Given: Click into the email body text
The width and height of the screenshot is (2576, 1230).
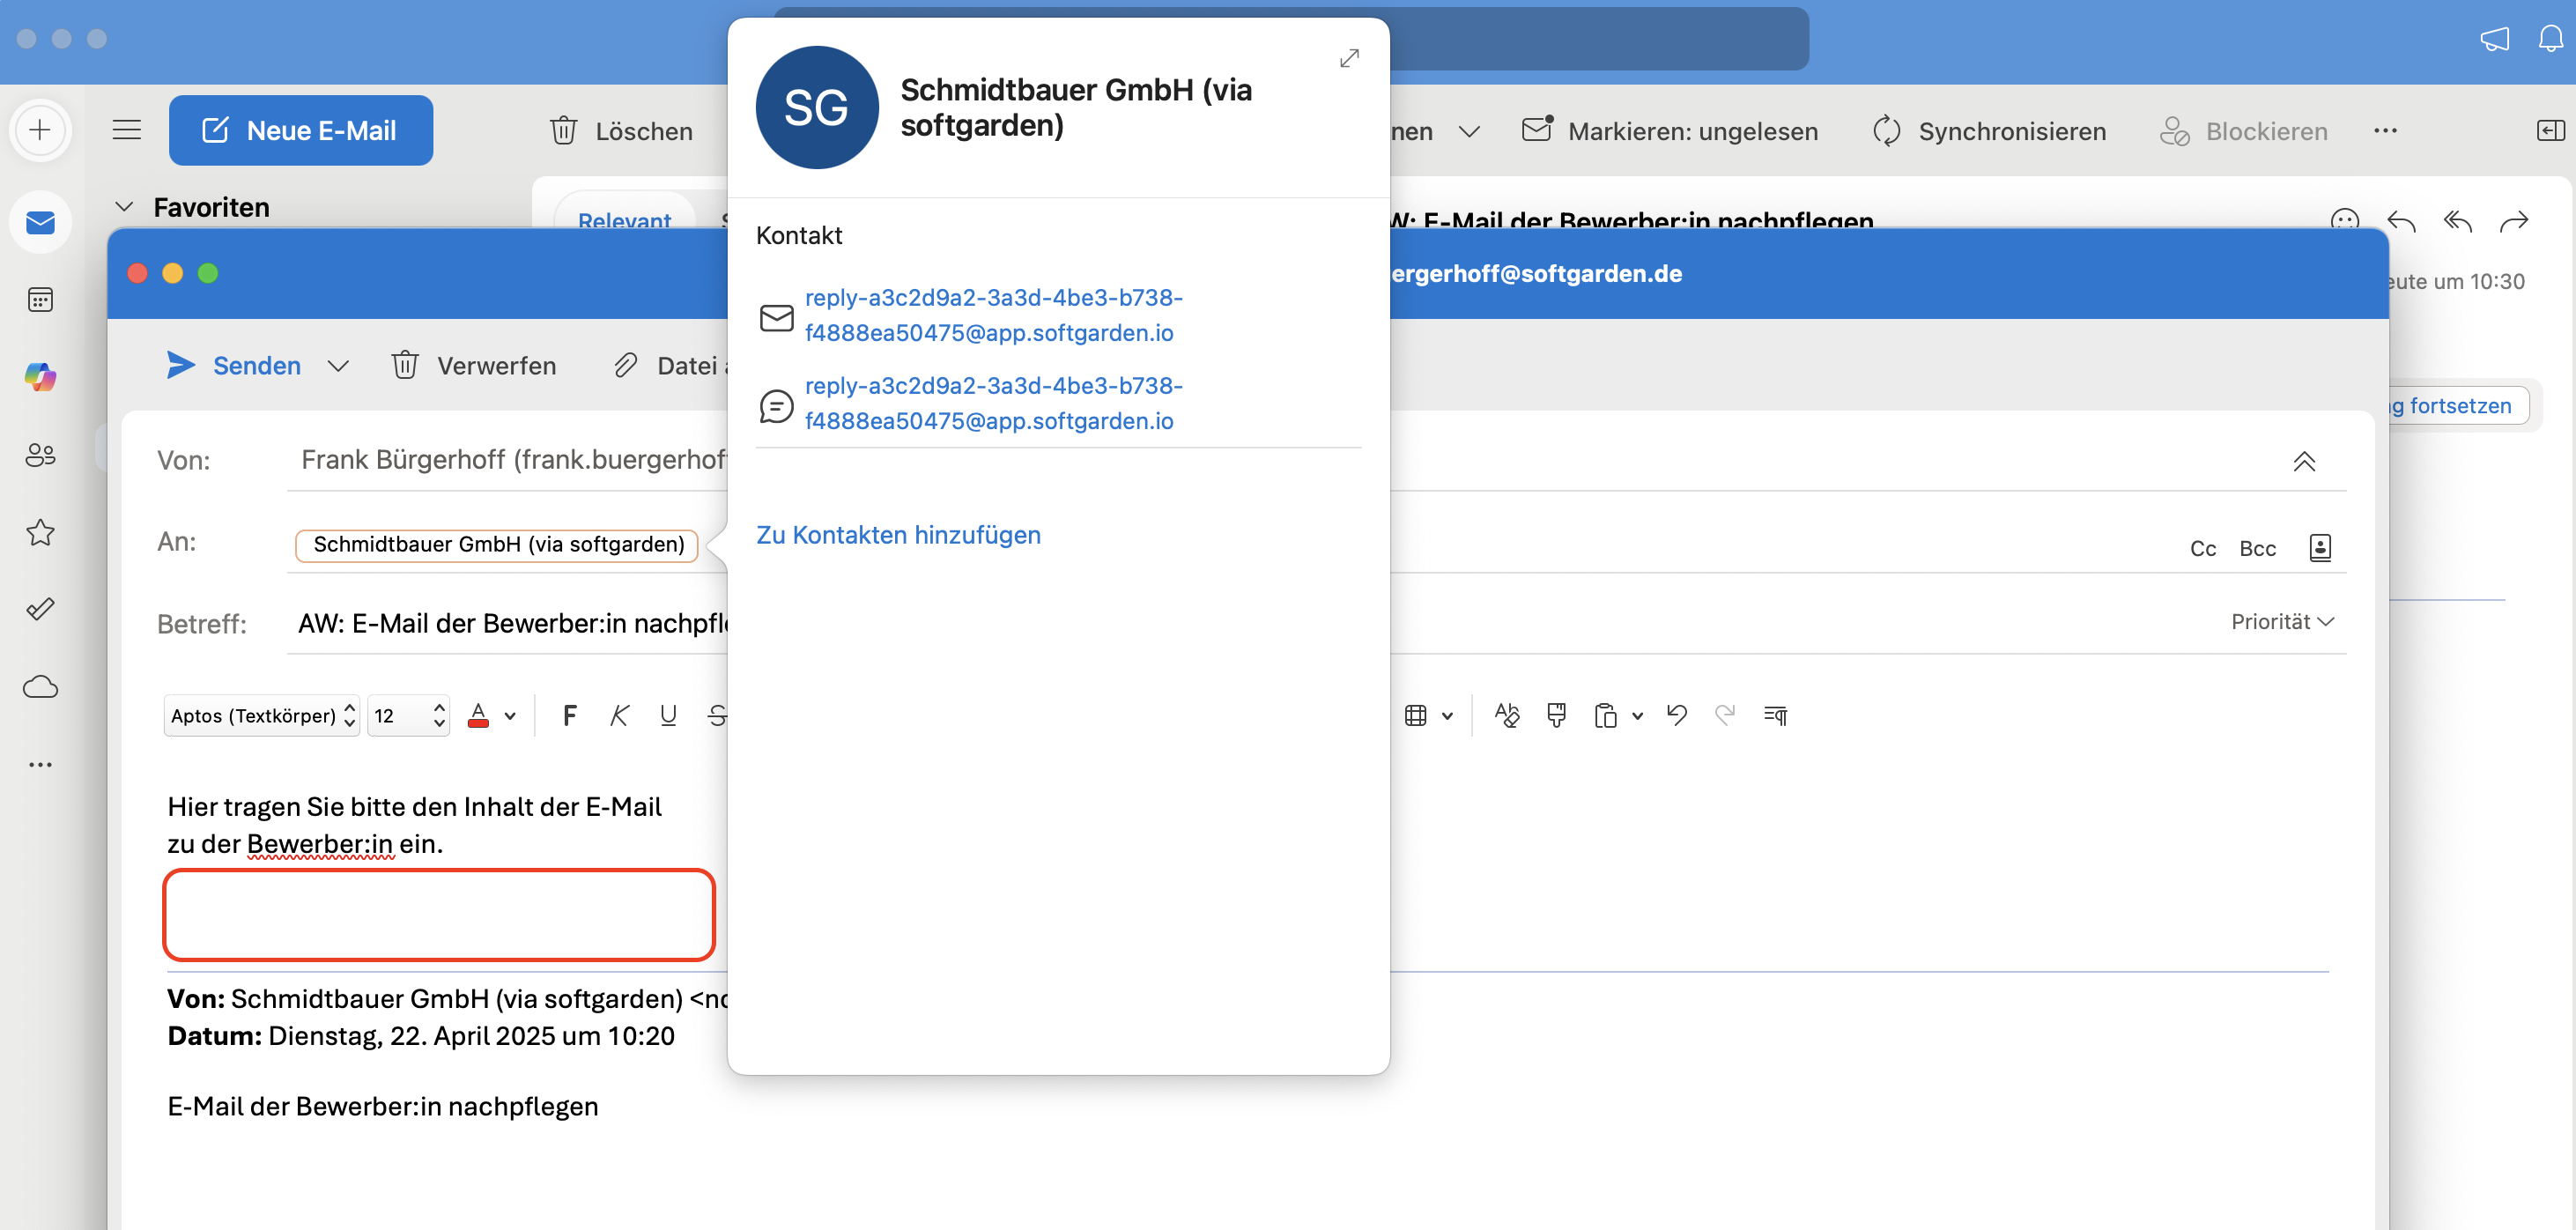Looking at the screenshot, I should [414, 825].
